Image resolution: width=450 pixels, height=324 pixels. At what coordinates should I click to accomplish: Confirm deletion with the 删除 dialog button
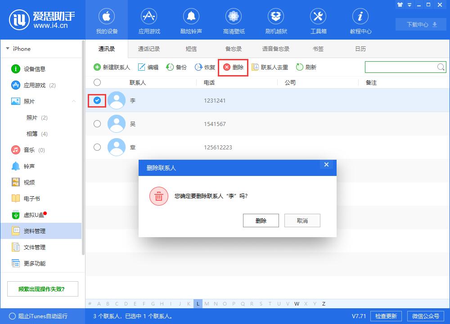261,220
